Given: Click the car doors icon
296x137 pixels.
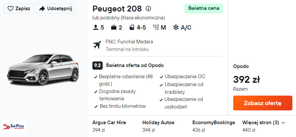Looking at the screenshot, I should click(x=132, y=28).
